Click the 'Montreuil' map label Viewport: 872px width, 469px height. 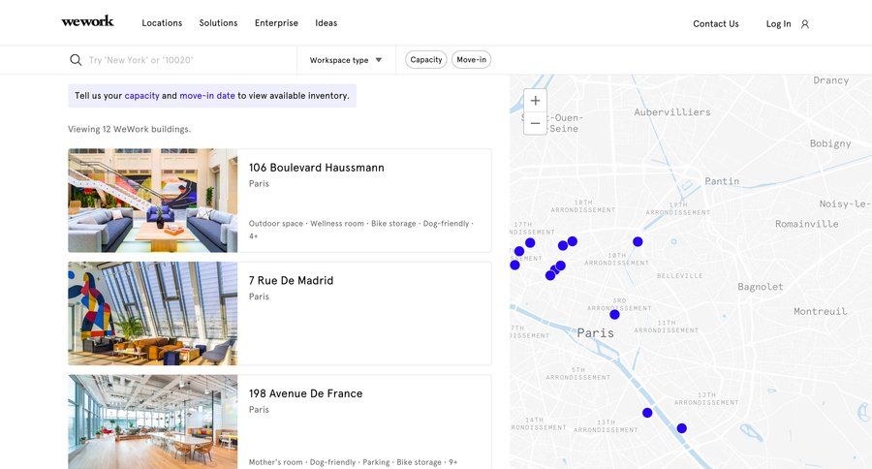coord(821,311)
